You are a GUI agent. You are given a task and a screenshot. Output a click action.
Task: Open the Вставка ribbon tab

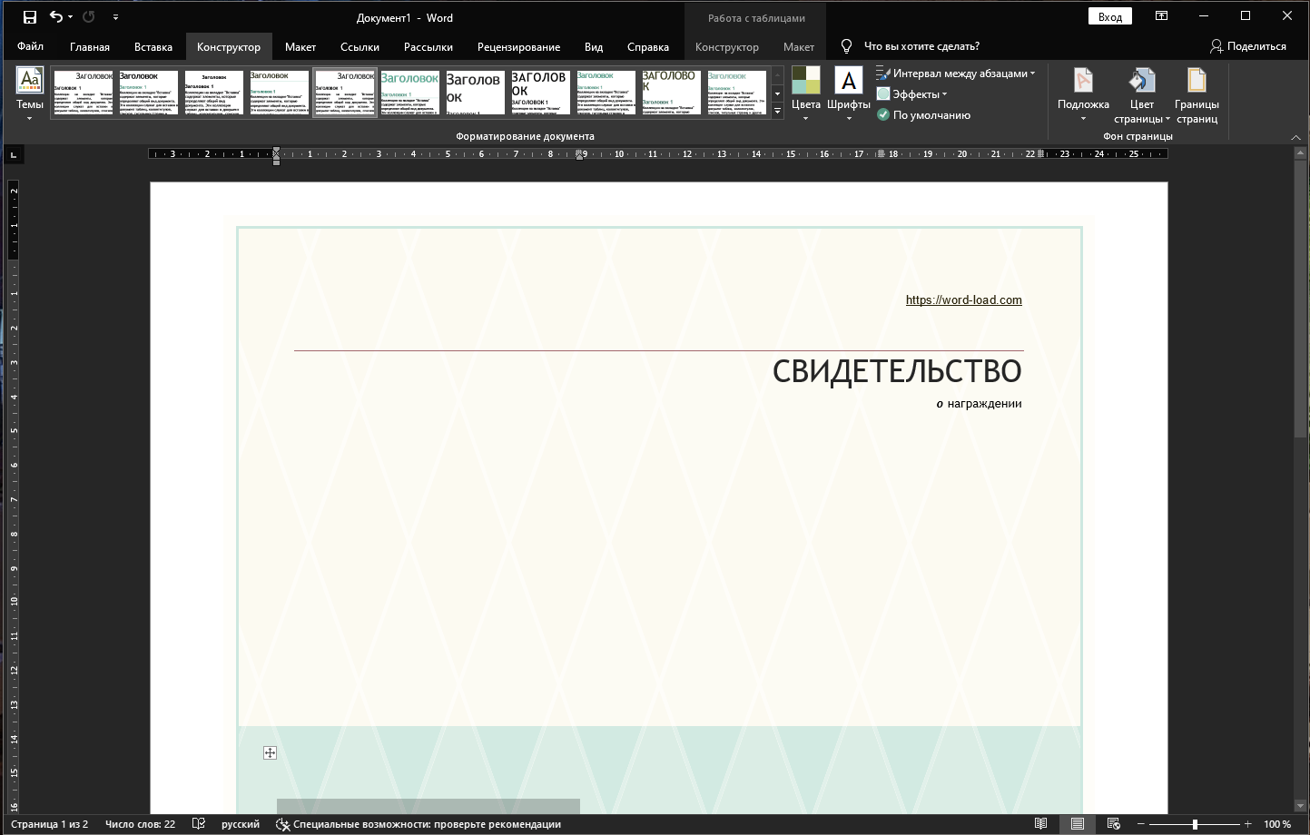coord(153,47)
